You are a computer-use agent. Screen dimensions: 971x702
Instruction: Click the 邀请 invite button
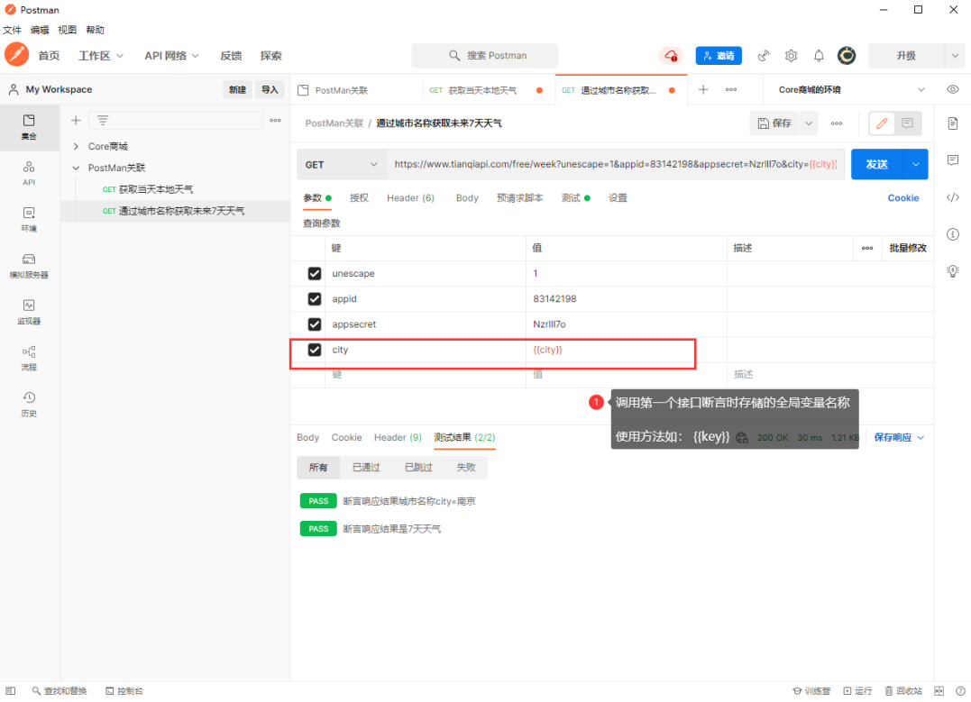719,56
